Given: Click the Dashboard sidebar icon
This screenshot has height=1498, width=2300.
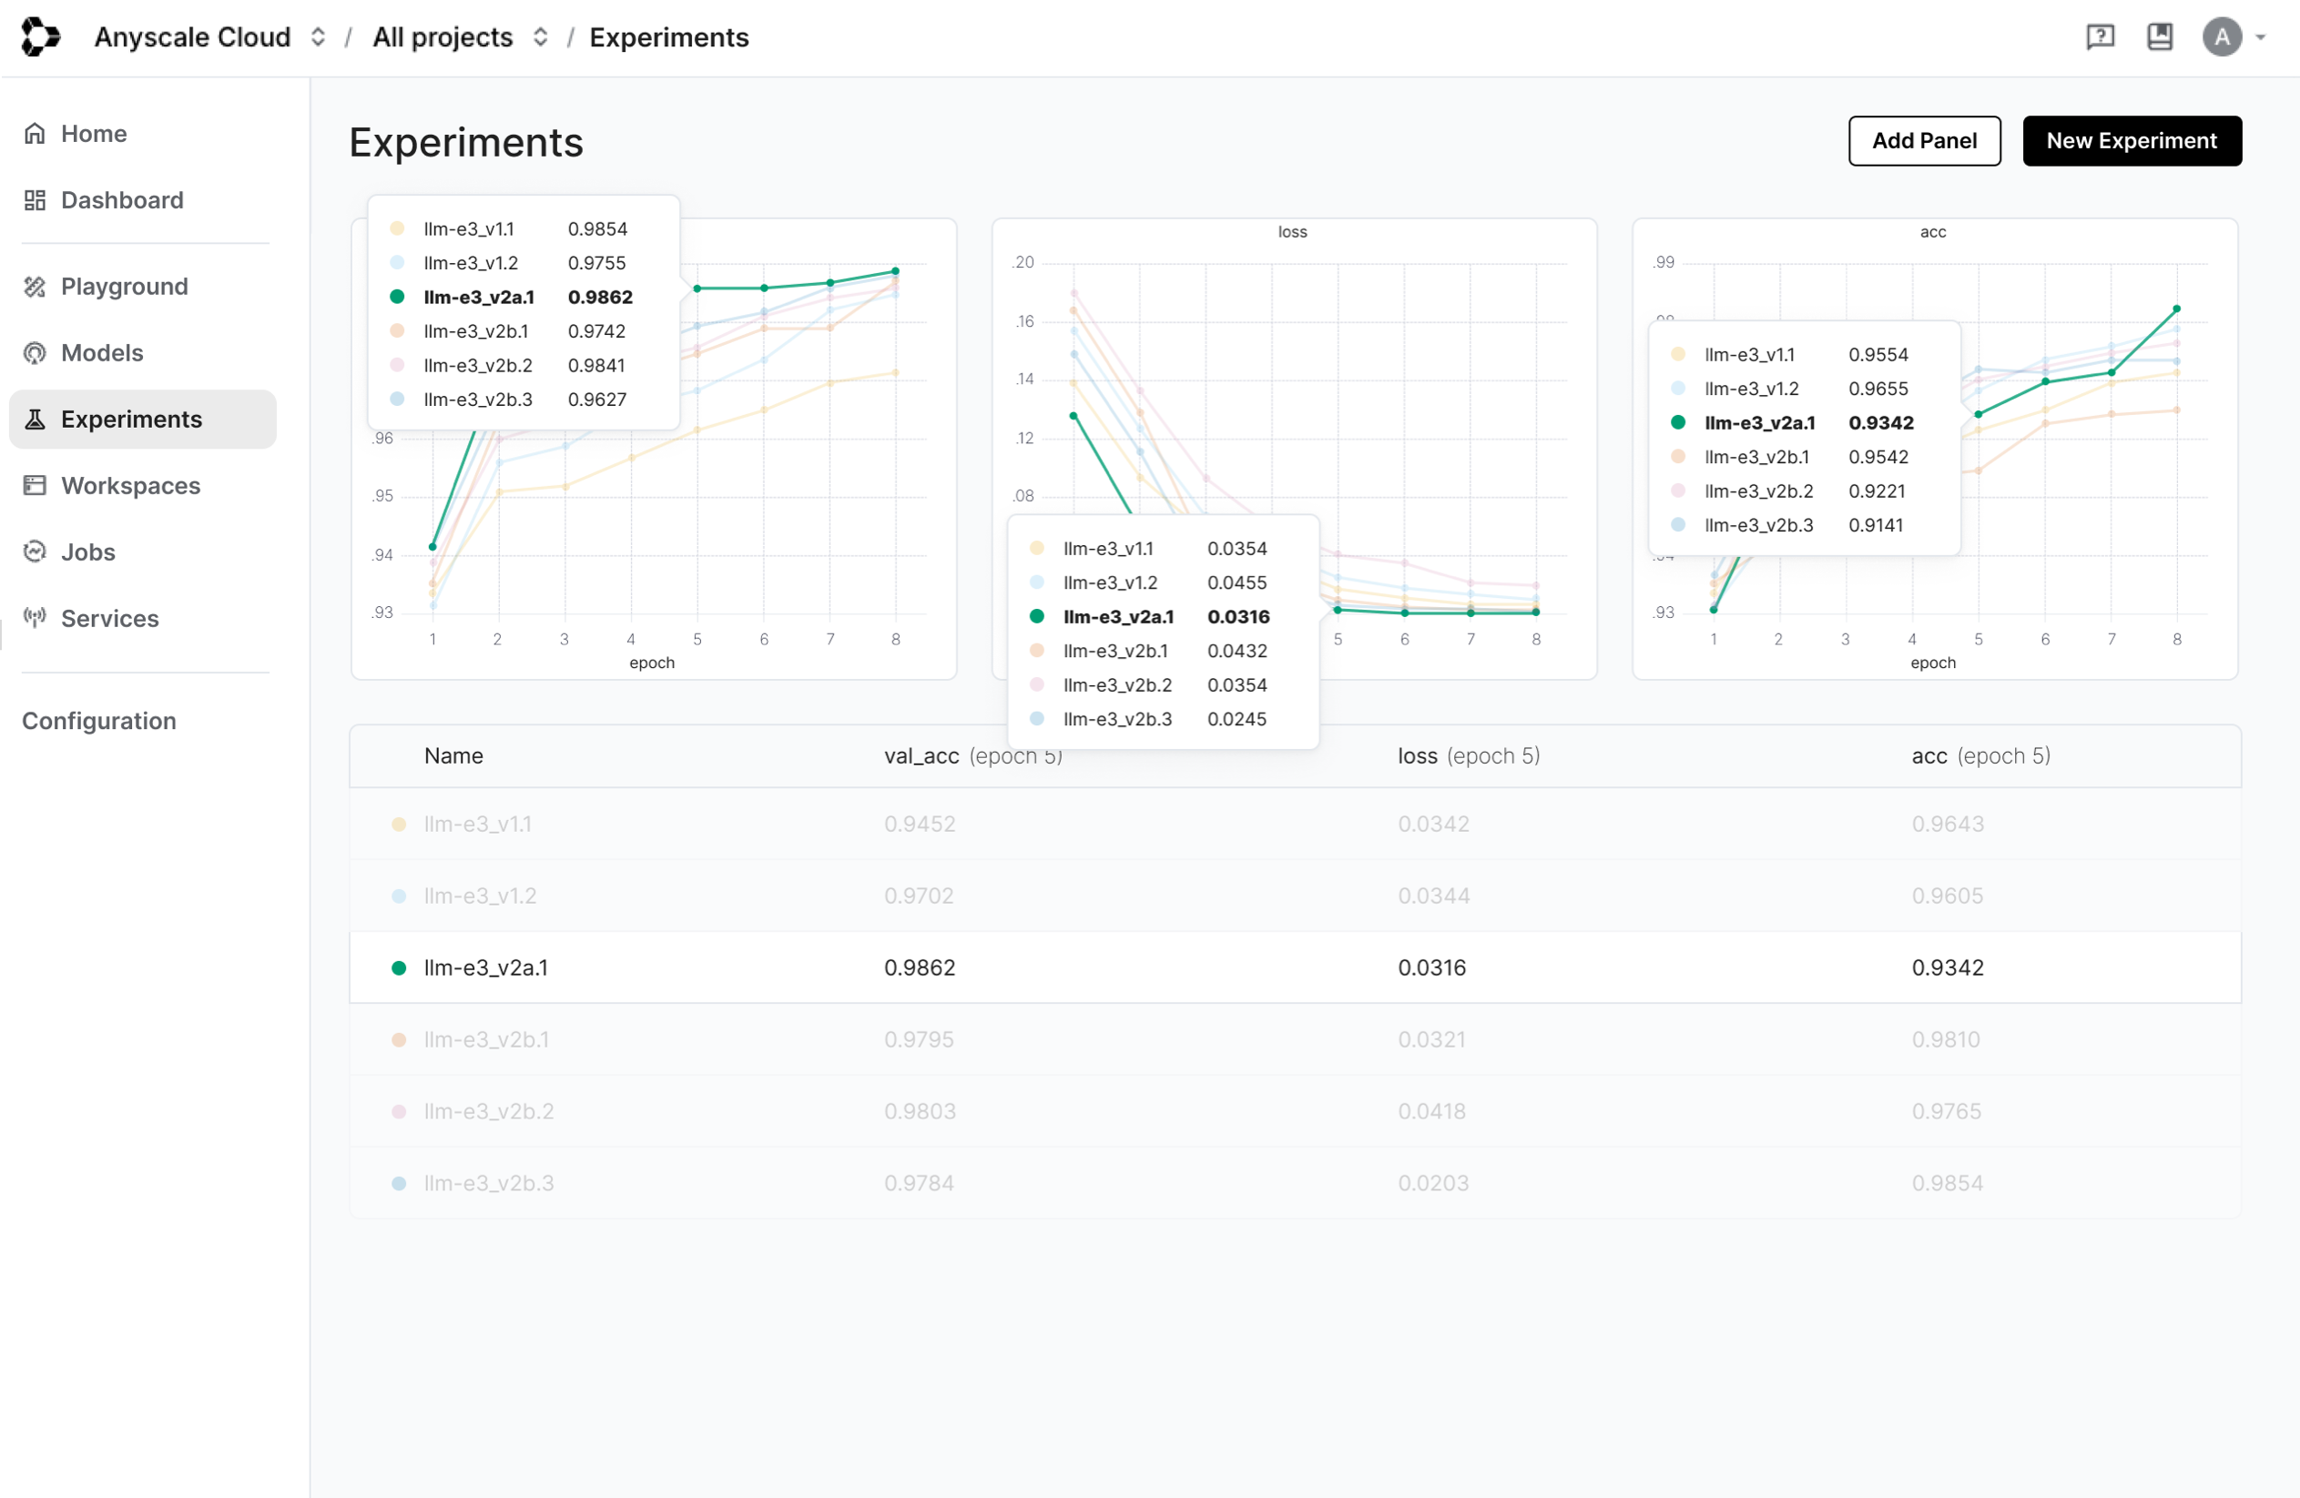Looking at the screenshot, I should [x=35, y=200].
